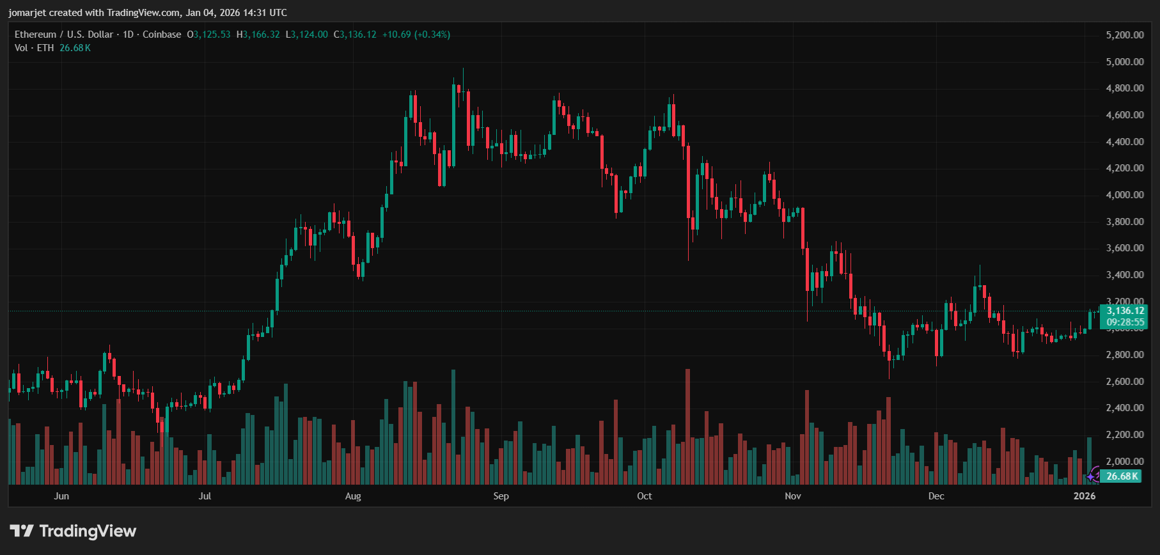The image size is (1160, 555).
Task: Click the 2026 label on time axis
Action: [x=1085, y=496]
